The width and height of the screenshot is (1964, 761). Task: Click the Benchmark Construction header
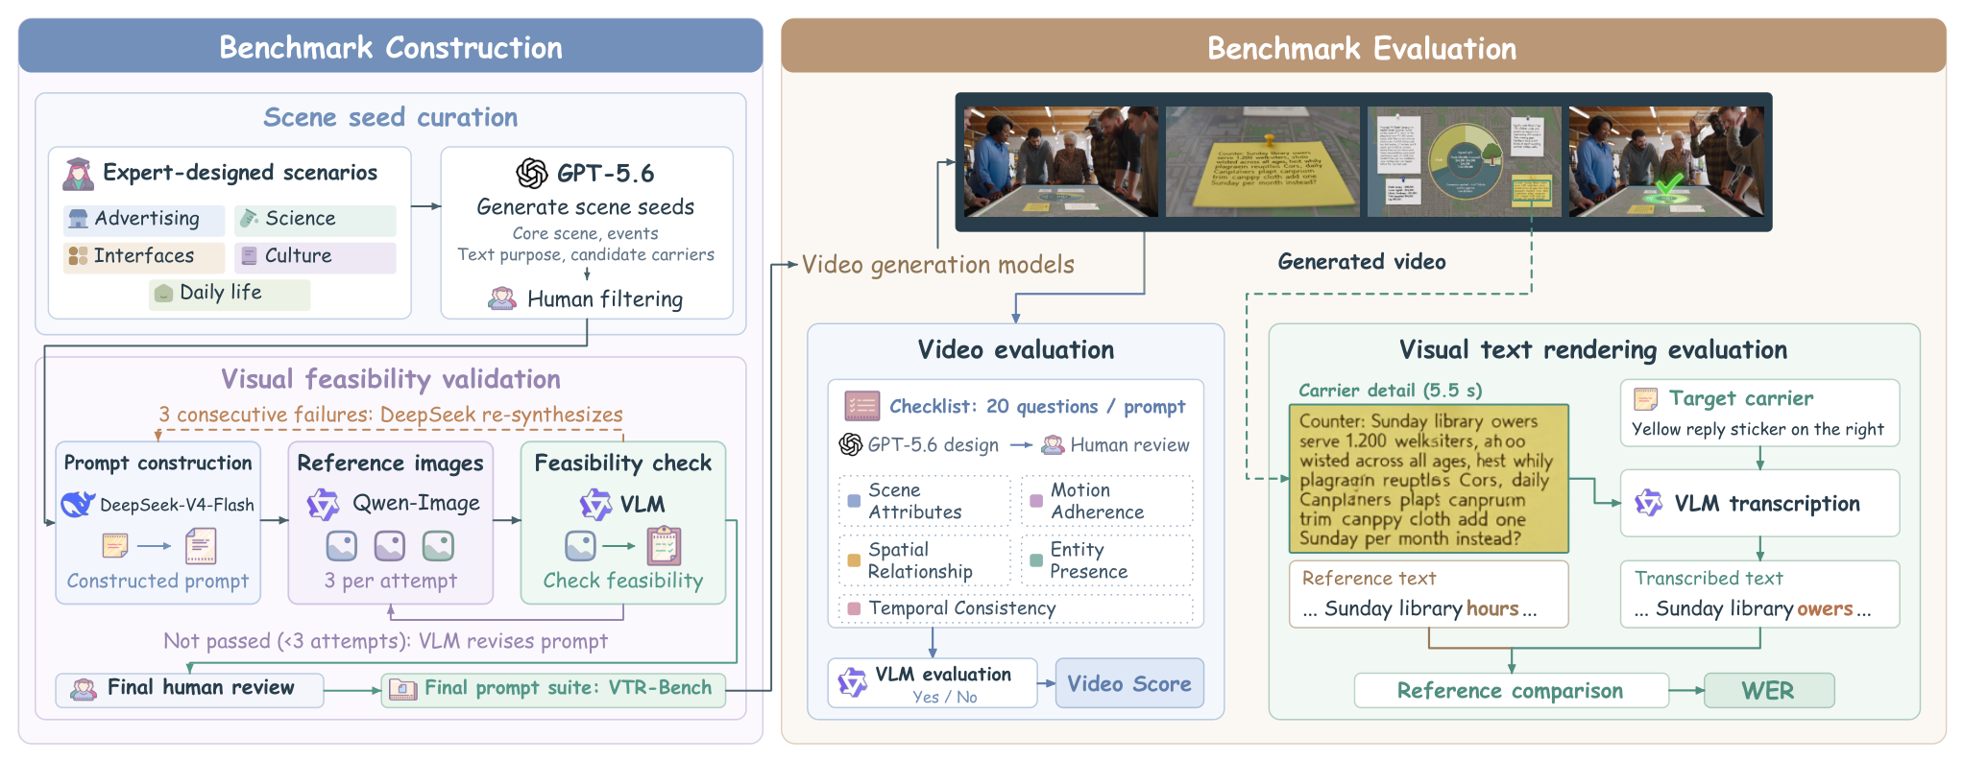[391, 46]
